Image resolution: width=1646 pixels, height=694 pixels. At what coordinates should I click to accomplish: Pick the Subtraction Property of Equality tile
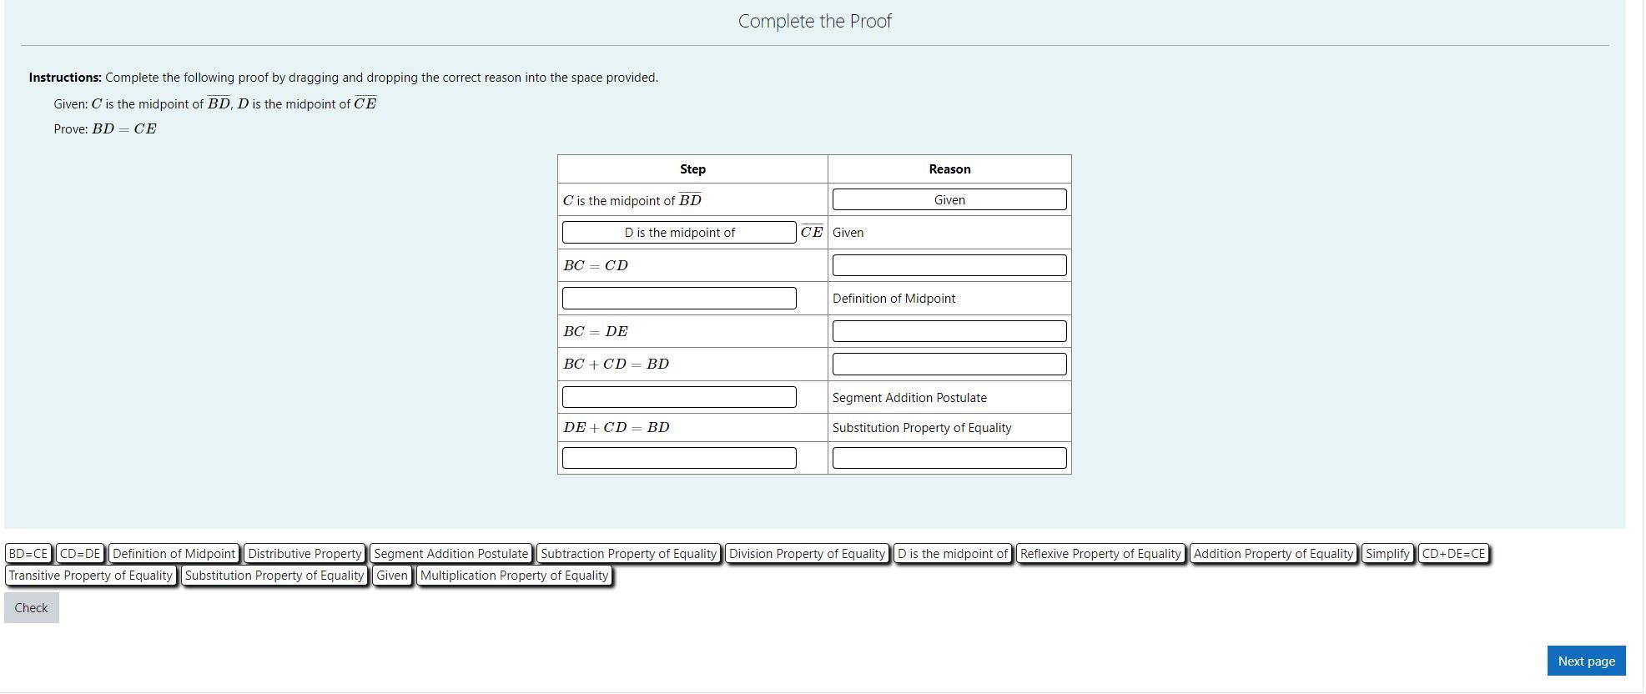click(x=629, y=554)
